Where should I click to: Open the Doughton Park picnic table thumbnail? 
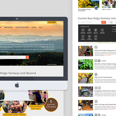click(x=86, y=92)
